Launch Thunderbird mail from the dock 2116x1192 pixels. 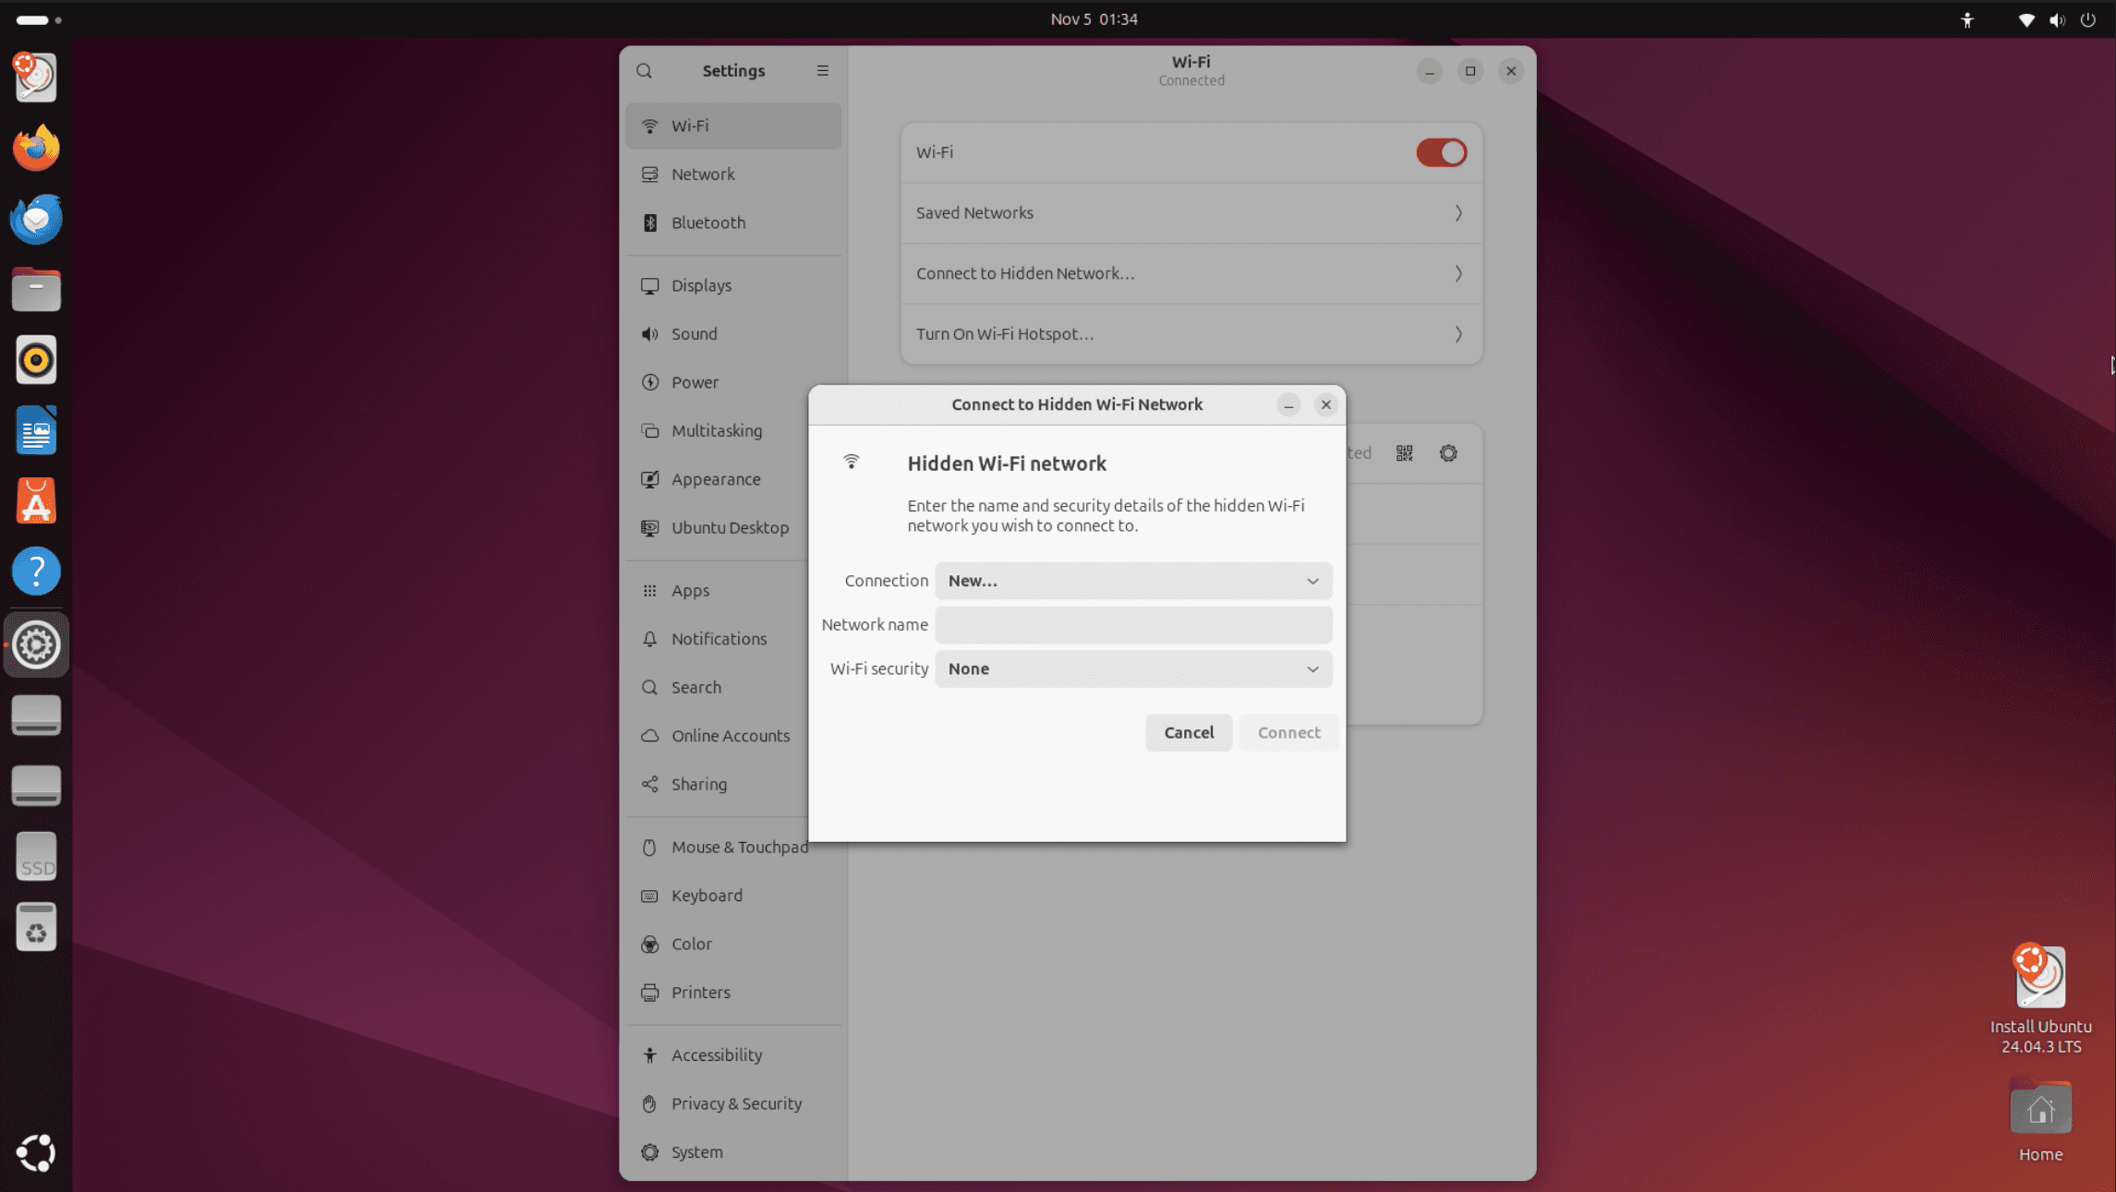pos(36,219)
